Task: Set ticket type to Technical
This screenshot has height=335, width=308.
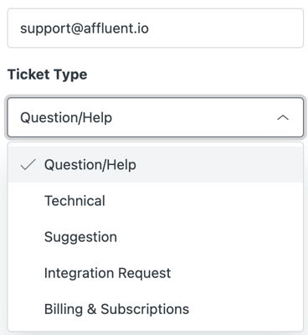Action: coord(156,201)
